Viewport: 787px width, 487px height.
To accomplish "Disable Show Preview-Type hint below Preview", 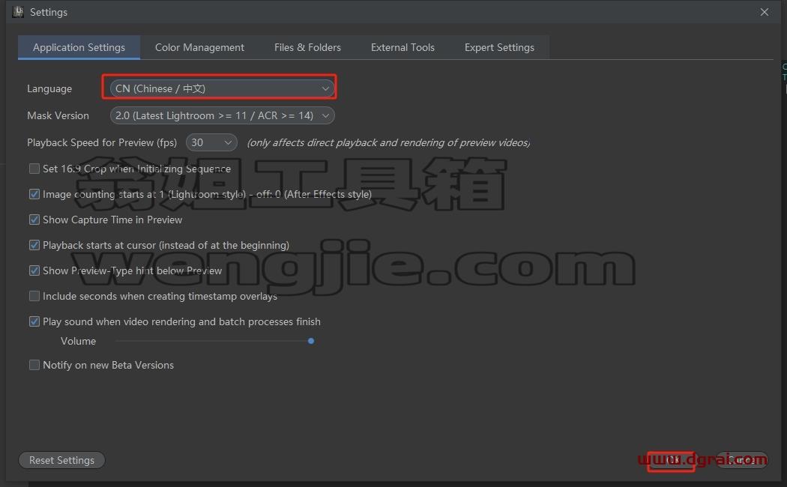I will tap(34, 270).
